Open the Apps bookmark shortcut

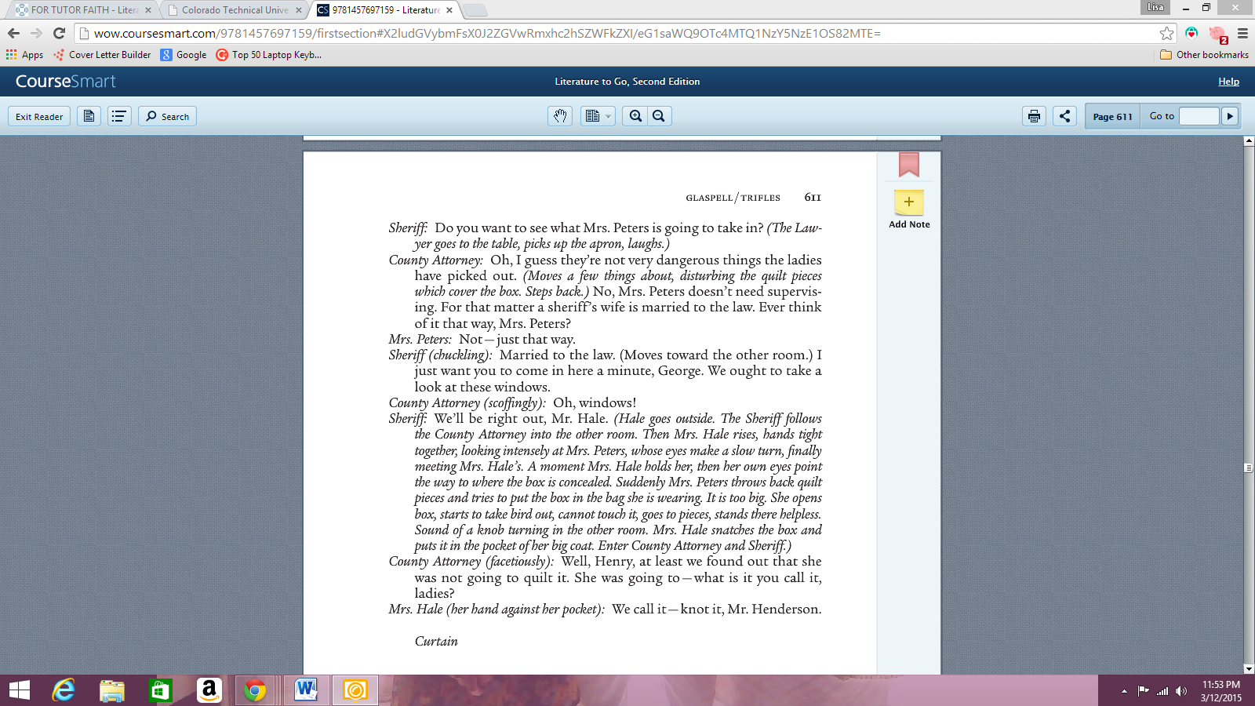tap(24, 55)
